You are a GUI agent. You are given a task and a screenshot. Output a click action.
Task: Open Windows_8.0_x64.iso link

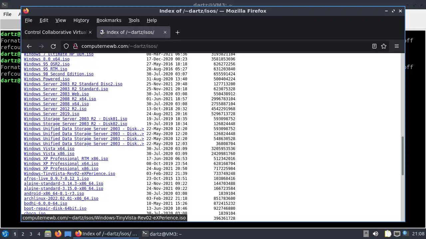click(x=47, y=59)
